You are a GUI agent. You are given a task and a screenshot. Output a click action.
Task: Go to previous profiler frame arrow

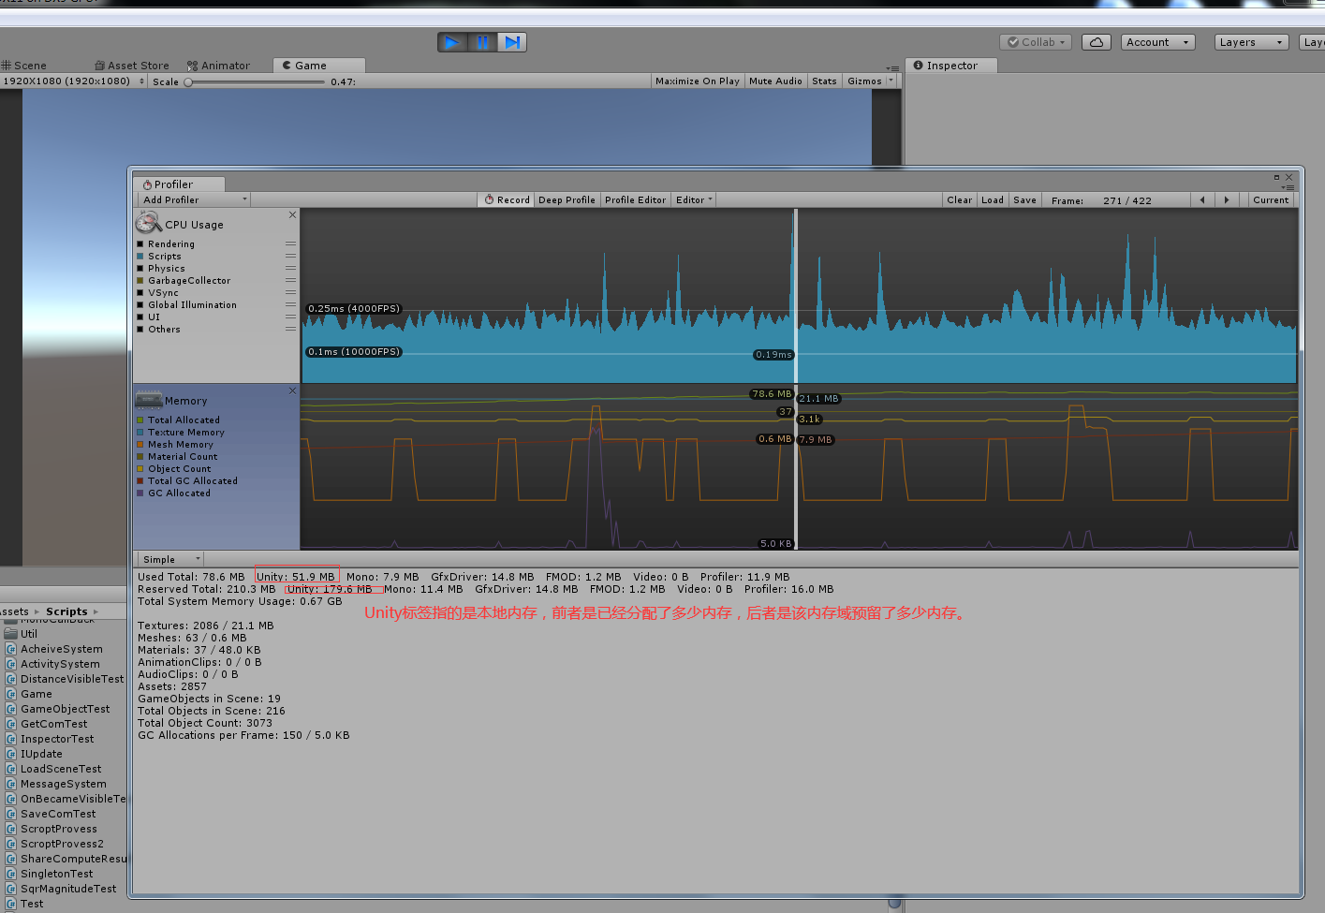1202,199
